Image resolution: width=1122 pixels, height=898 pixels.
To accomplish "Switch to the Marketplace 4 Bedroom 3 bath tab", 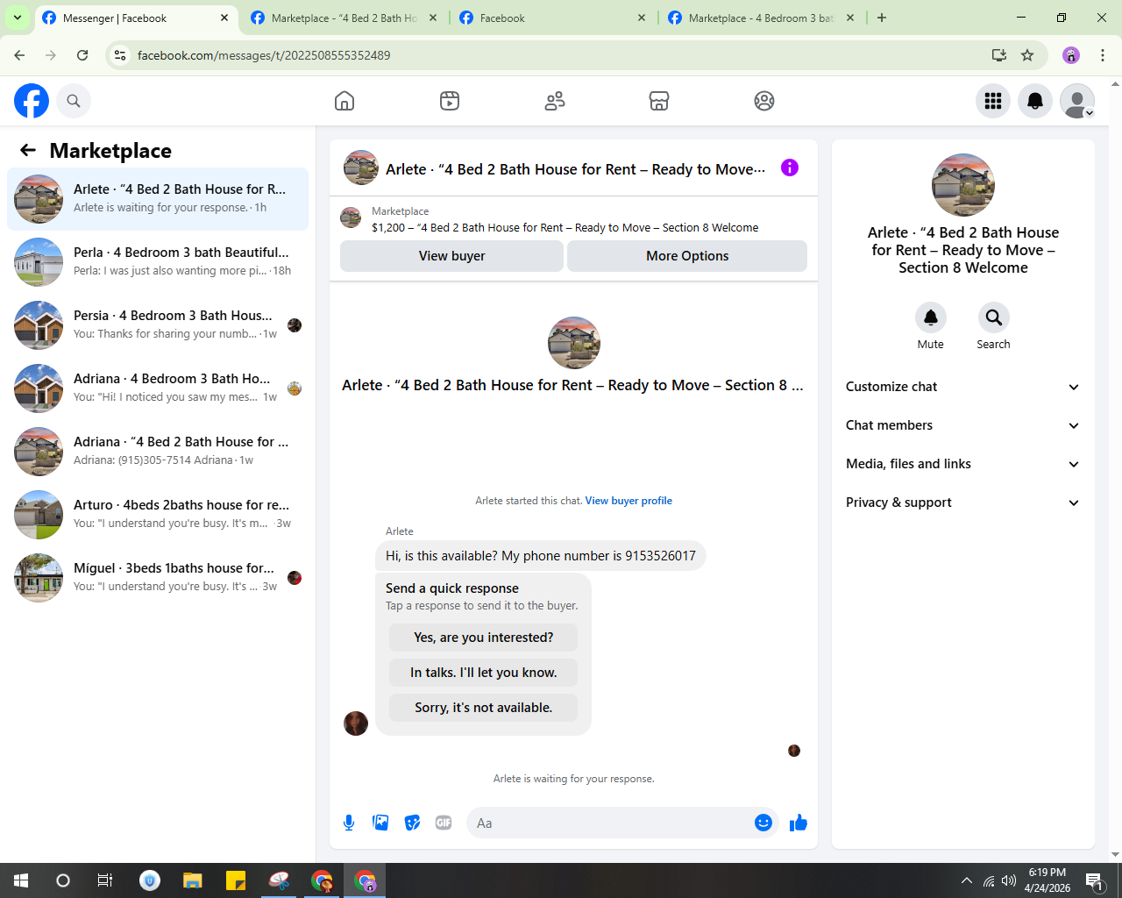I will tap(761, 18).
